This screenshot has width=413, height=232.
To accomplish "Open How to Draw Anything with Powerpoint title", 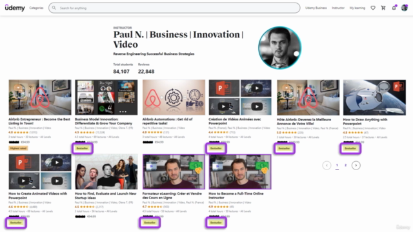I will [x=365, y=121].
